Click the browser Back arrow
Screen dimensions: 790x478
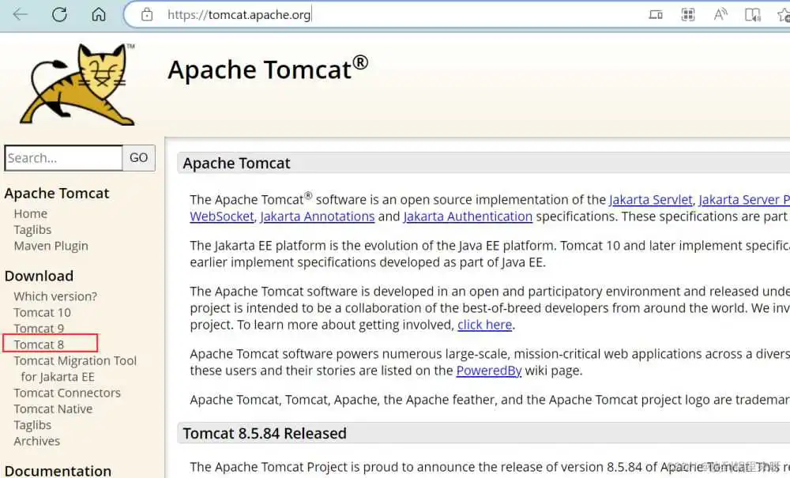tap(21, 14)
